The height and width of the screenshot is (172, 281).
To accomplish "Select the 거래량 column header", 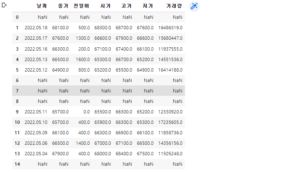I will 174,6.
